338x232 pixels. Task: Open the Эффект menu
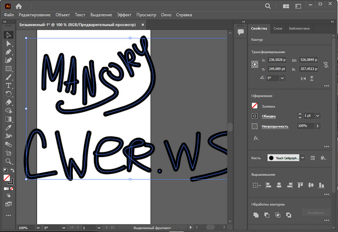pos(124,15)
